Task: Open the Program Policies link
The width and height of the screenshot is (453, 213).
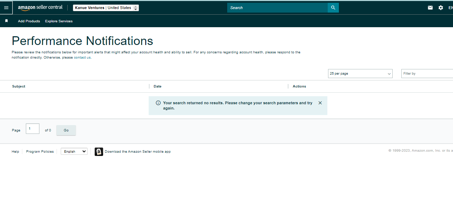Action: pos(40,152)
